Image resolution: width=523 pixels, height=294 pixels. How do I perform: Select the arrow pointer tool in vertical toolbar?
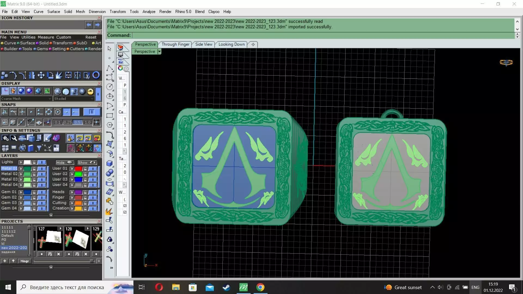[x=110, y=49]
